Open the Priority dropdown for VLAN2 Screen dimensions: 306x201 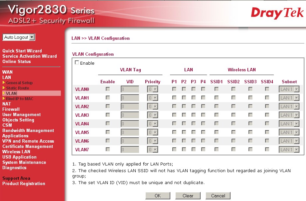click(x=153, y=106)
